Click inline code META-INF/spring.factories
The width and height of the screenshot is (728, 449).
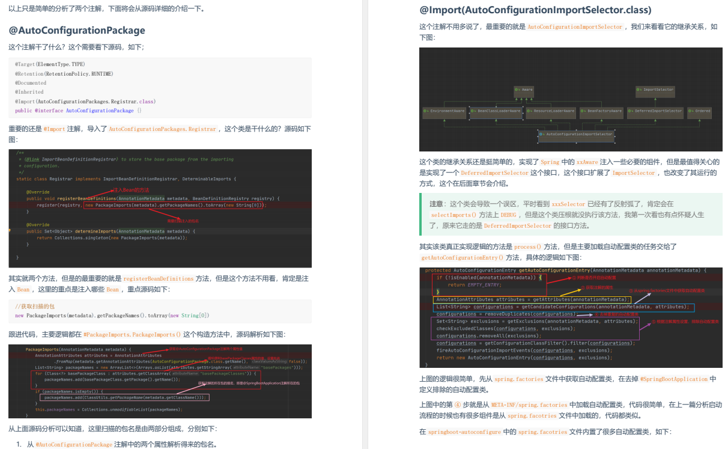click(529, 405)
